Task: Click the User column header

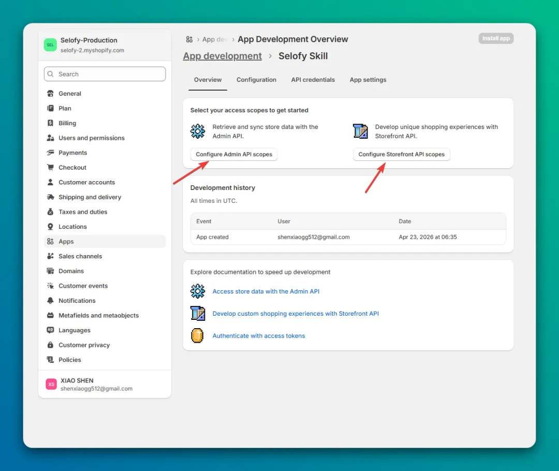Action: 284,222
